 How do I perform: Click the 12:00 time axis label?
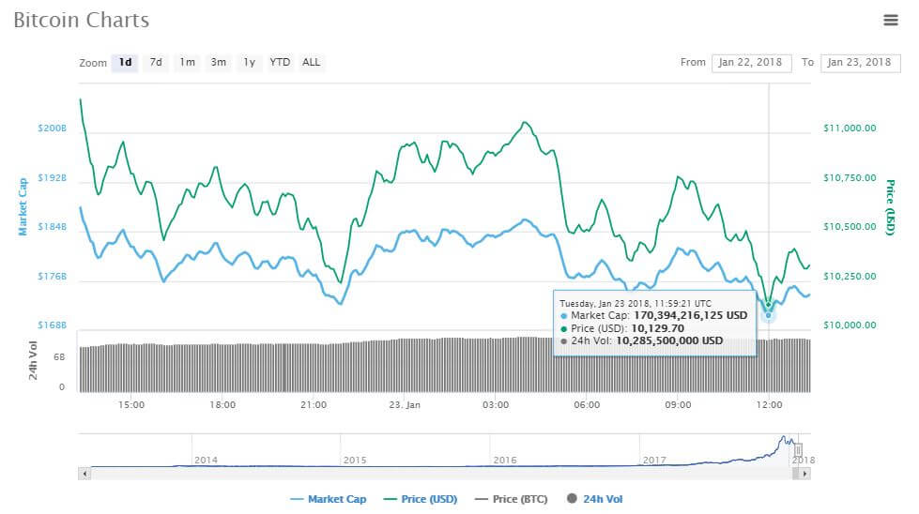(x=769, y=405)
